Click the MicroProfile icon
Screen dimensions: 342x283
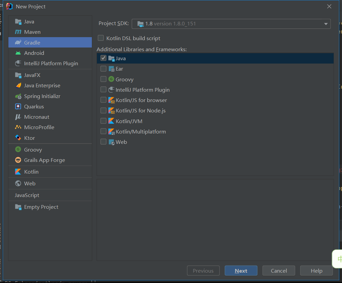(18, 127)
